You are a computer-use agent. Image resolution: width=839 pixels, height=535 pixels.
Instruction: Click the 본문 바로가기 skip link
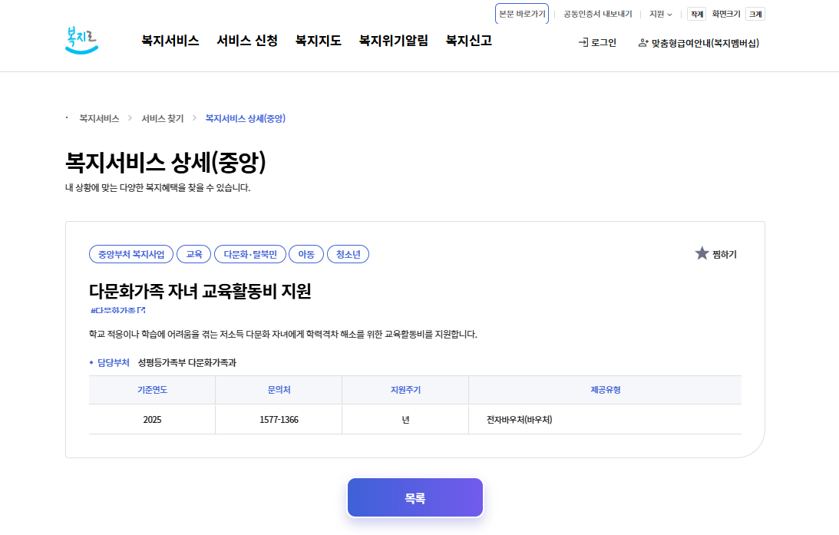coord(523,13)
